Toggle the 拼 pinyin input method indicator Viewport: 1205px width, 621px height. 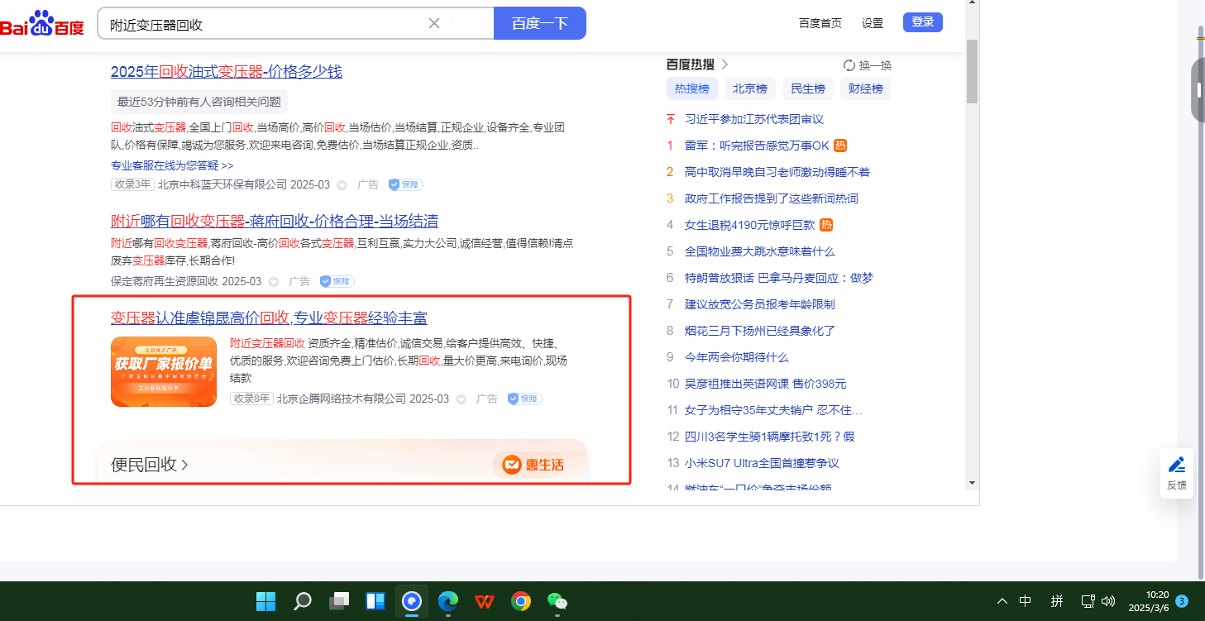click(1056, 601)
